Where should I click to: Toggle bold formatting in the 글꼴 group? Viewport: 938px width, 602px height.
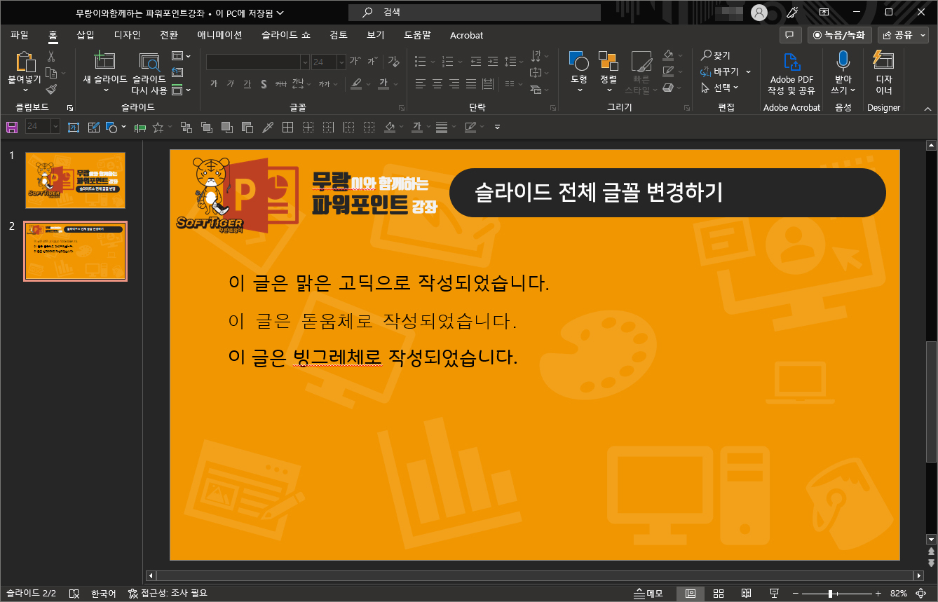pyautogui.click(x=214, y=83)
